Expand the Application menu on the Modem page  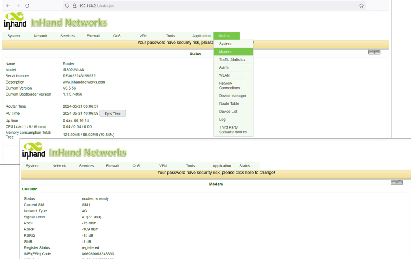coord(222,166)
